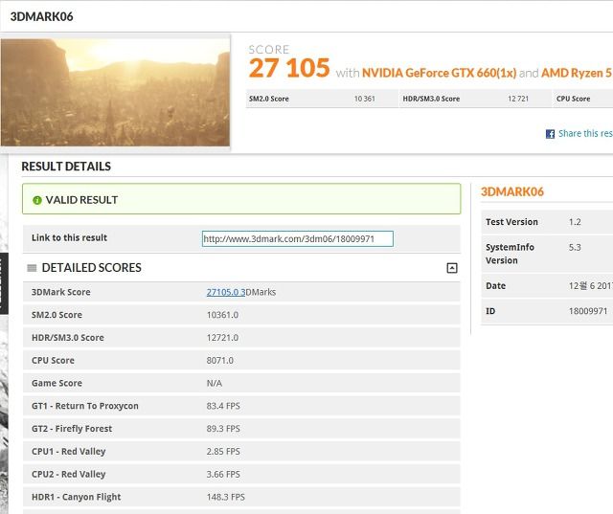Click the Test Version value 1.2
613x514 pixels.
pyautogui.click(x=575, y=222)
